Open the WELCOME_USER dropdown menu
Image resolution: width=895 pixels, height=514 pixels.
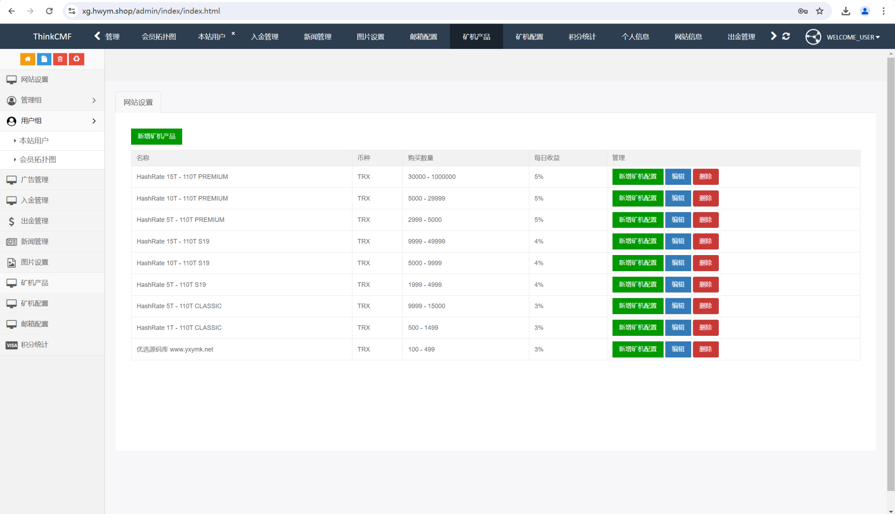pyautogui.click(x=853, y=37)
